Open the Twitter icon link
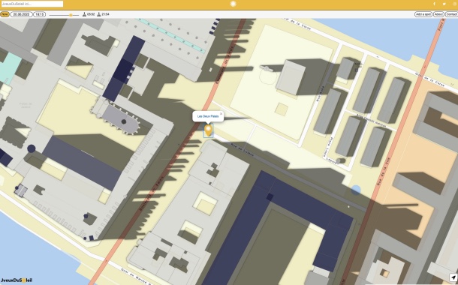The height and width of the screenshot is (285, 458). 444,4
